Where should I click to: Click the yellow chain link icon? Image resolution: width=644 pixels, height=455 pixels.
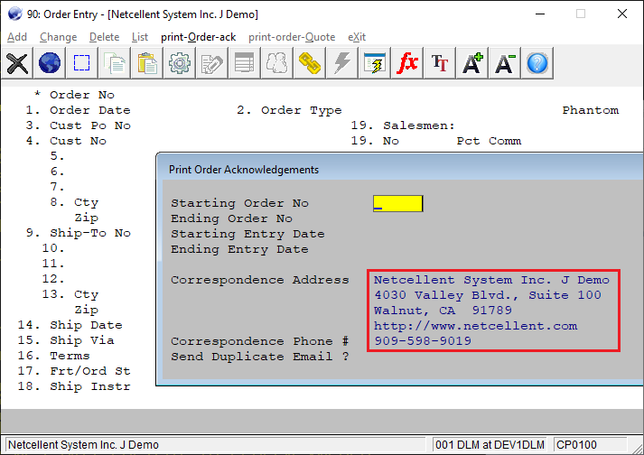click(309, 63)
